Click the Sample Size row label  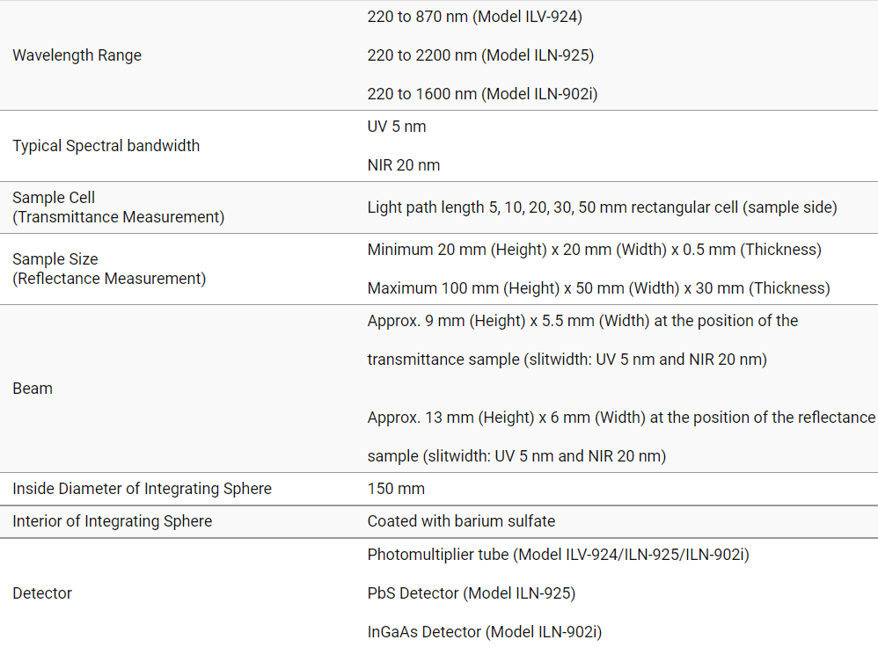pos(109,269)
